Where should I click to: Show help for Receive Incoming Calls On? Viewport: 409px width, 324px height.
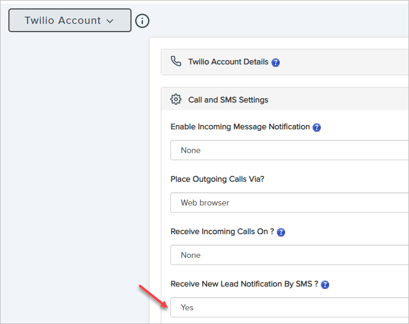coord(281,232)
